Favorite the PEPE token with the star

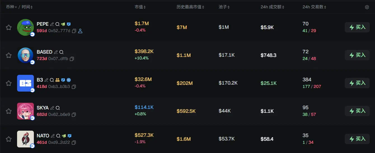pyautogui.click(x=9, y=27)
